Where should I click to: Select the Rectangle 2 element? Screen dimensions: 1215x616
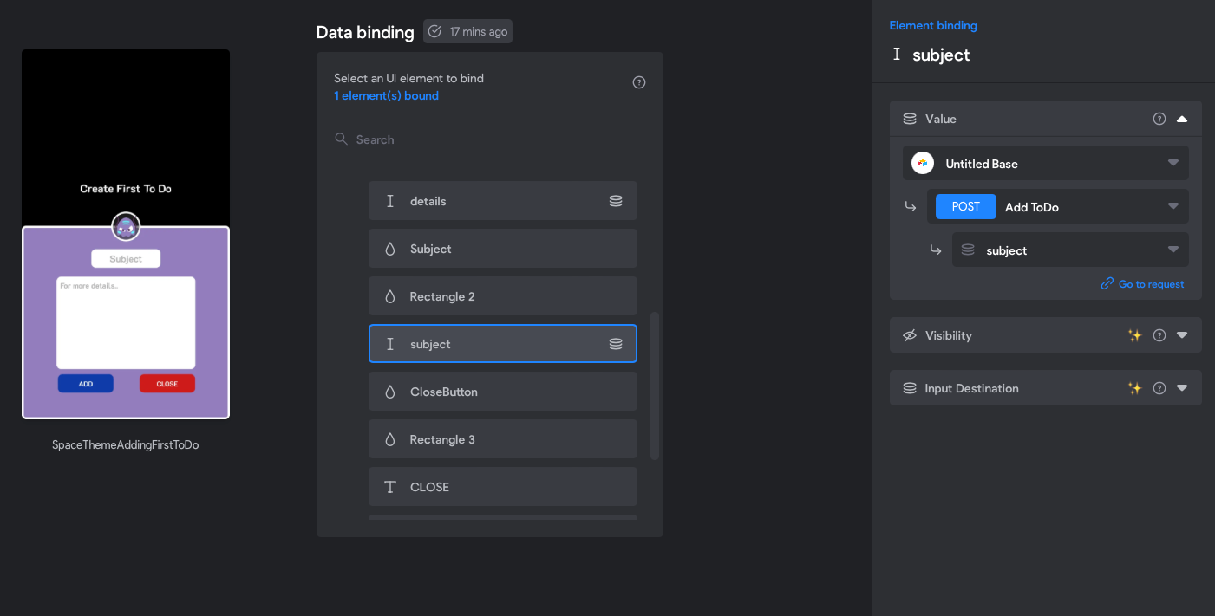[503, 295]
